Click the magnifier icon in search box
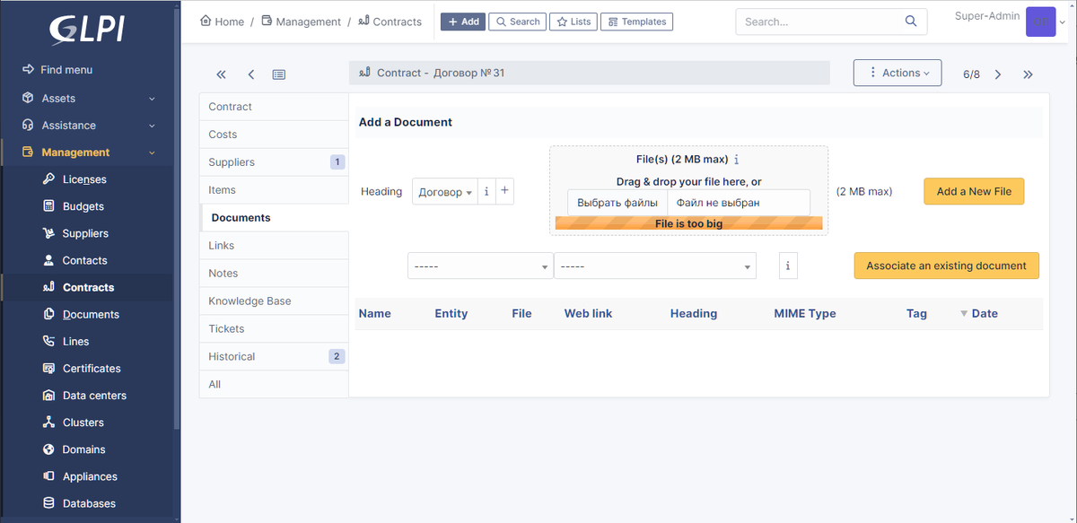 (911, 22)
